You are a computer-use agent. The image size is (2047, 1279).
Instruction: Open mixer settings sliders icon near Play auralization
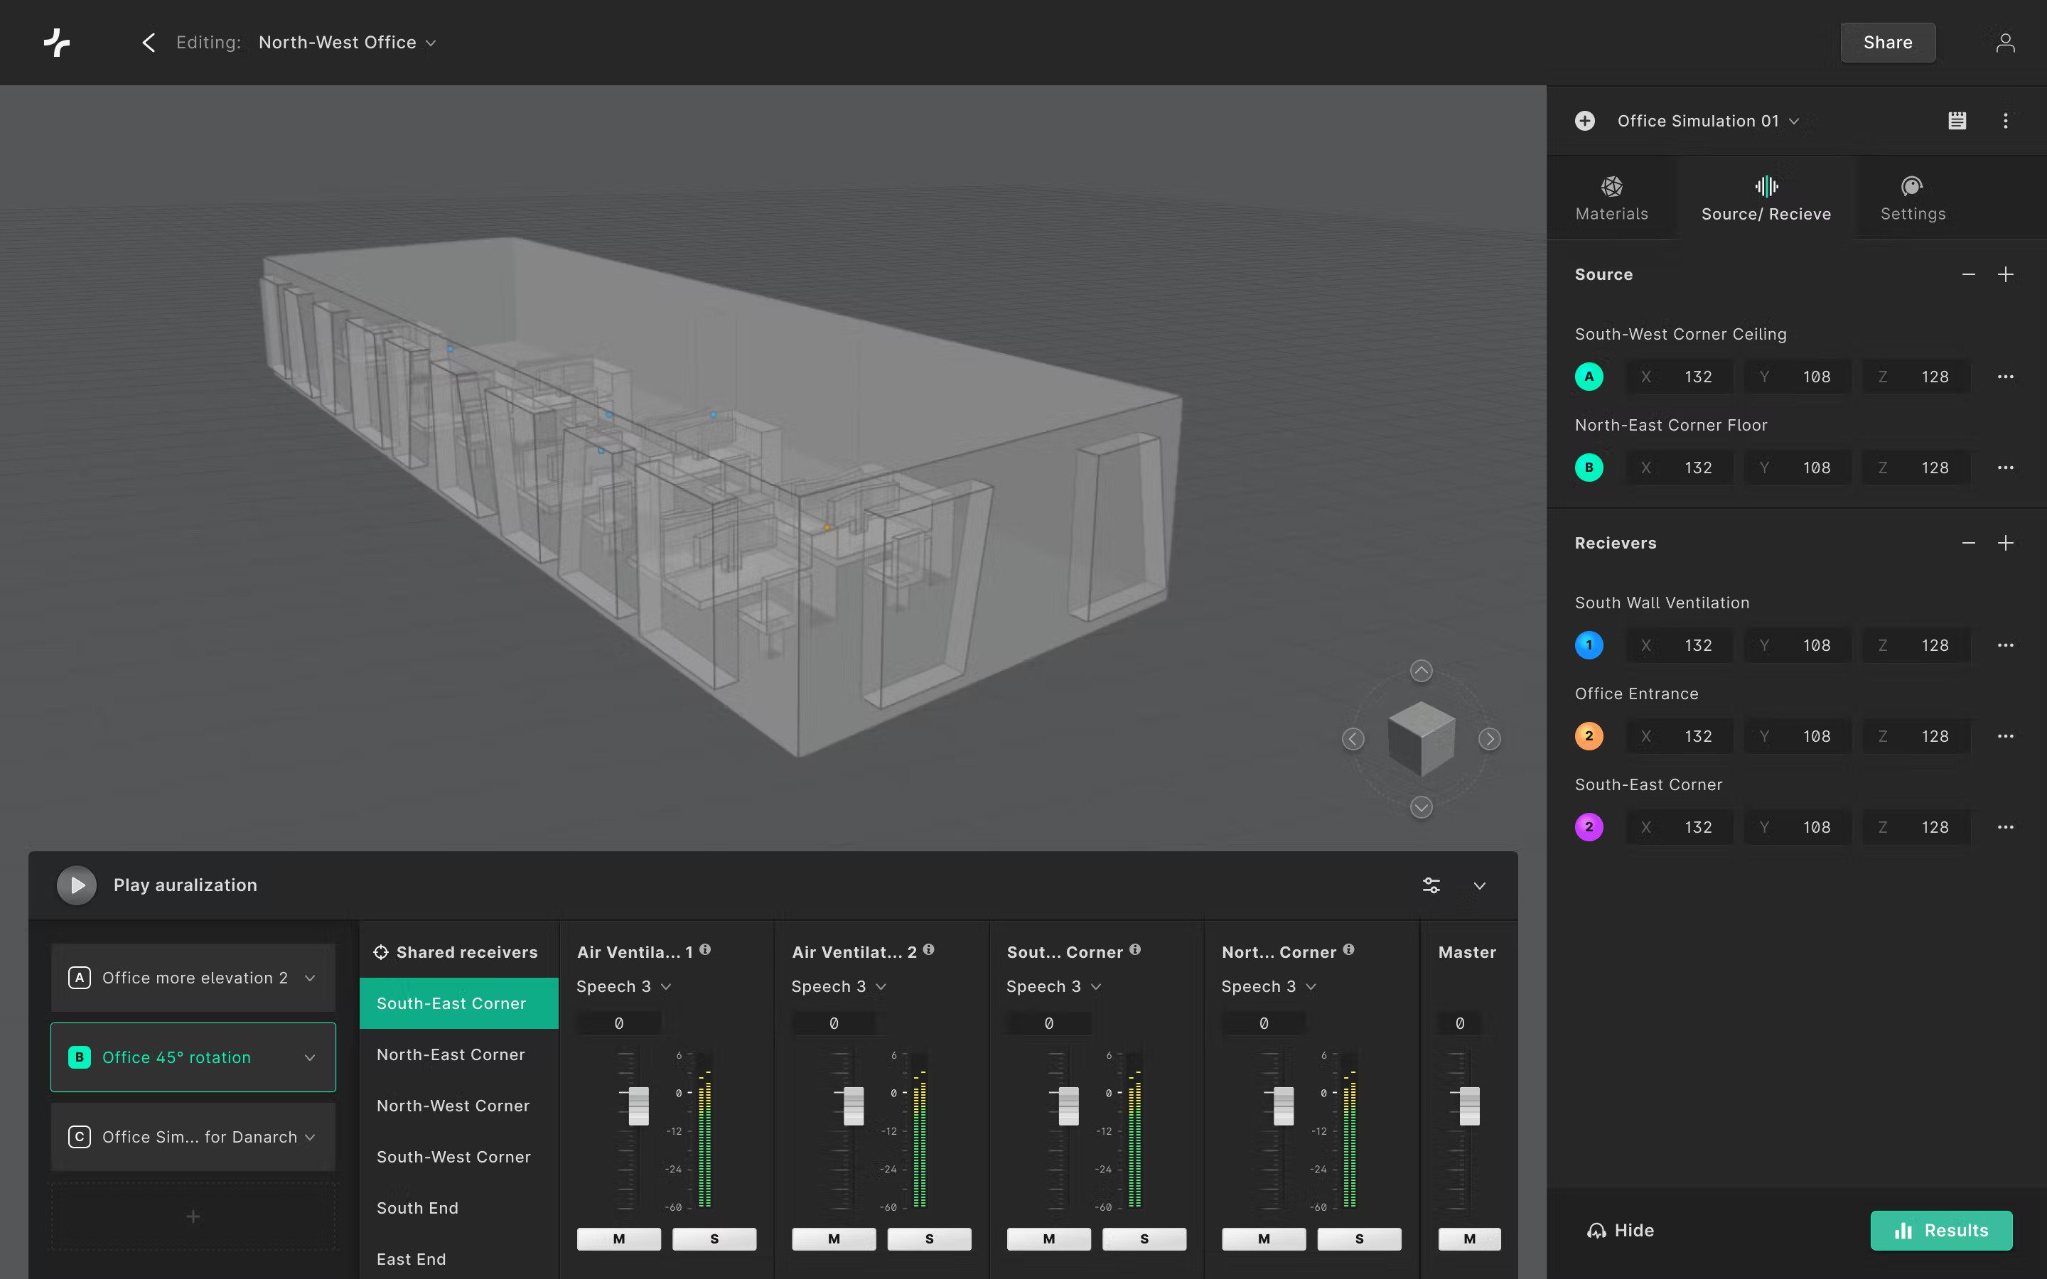point(1430,885)
